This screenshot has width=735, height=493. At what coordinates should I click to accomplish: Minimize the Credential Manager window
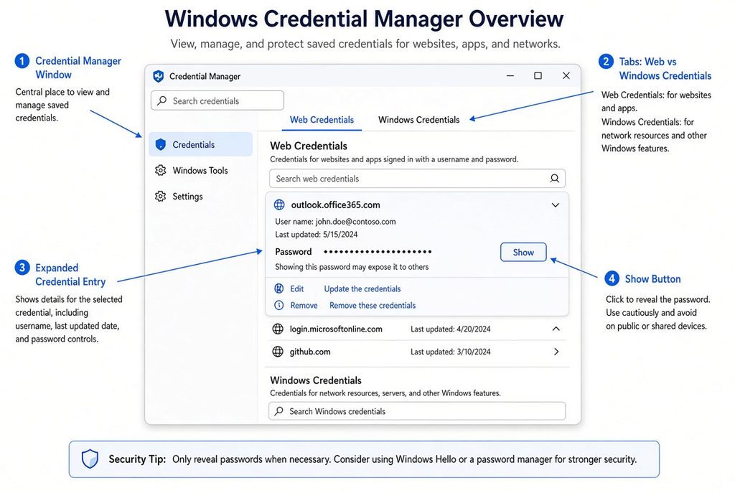click(x=510, y=76)
